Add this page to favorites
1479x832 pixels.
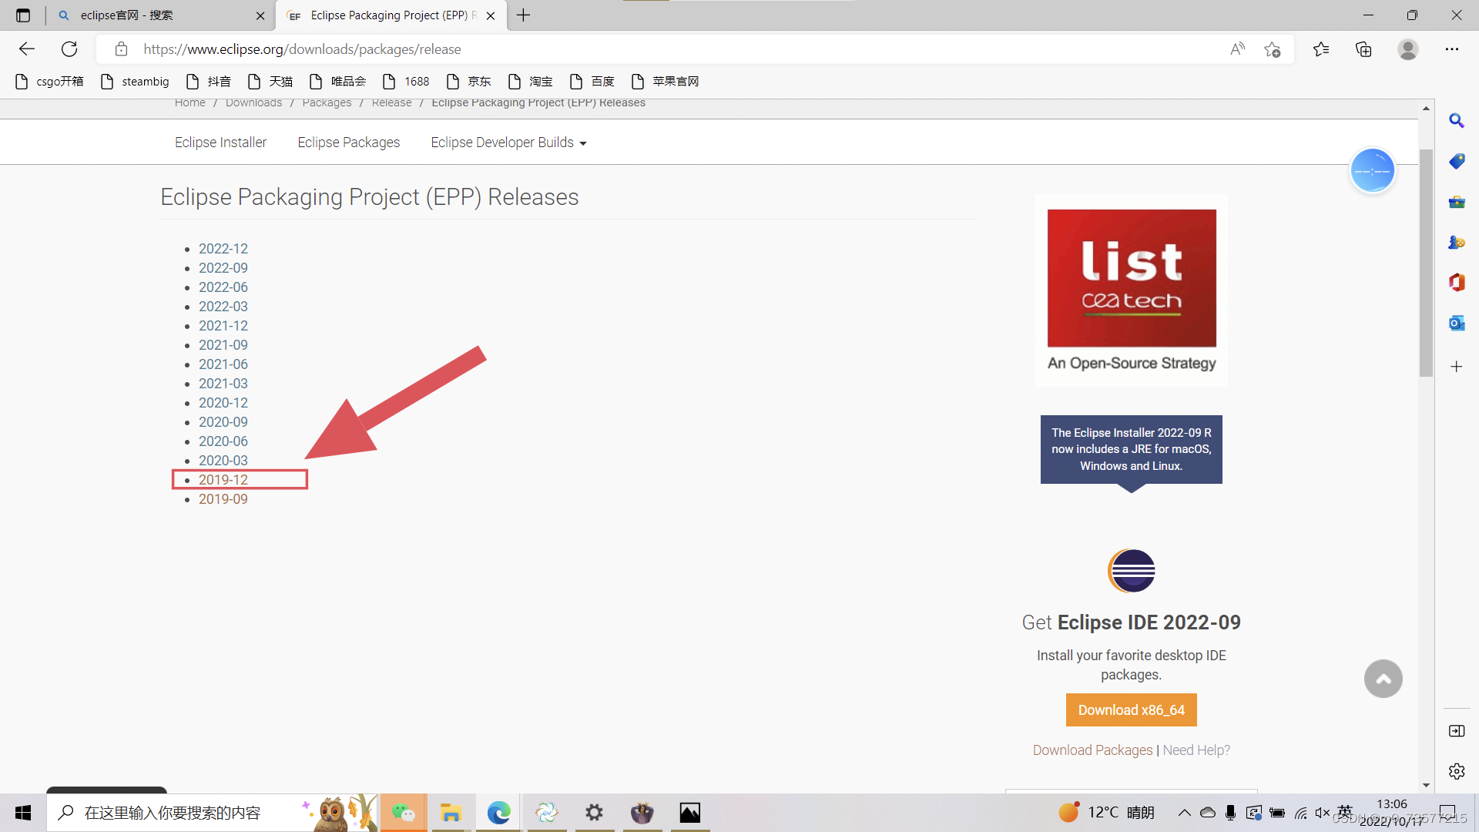click(1272, 49)
